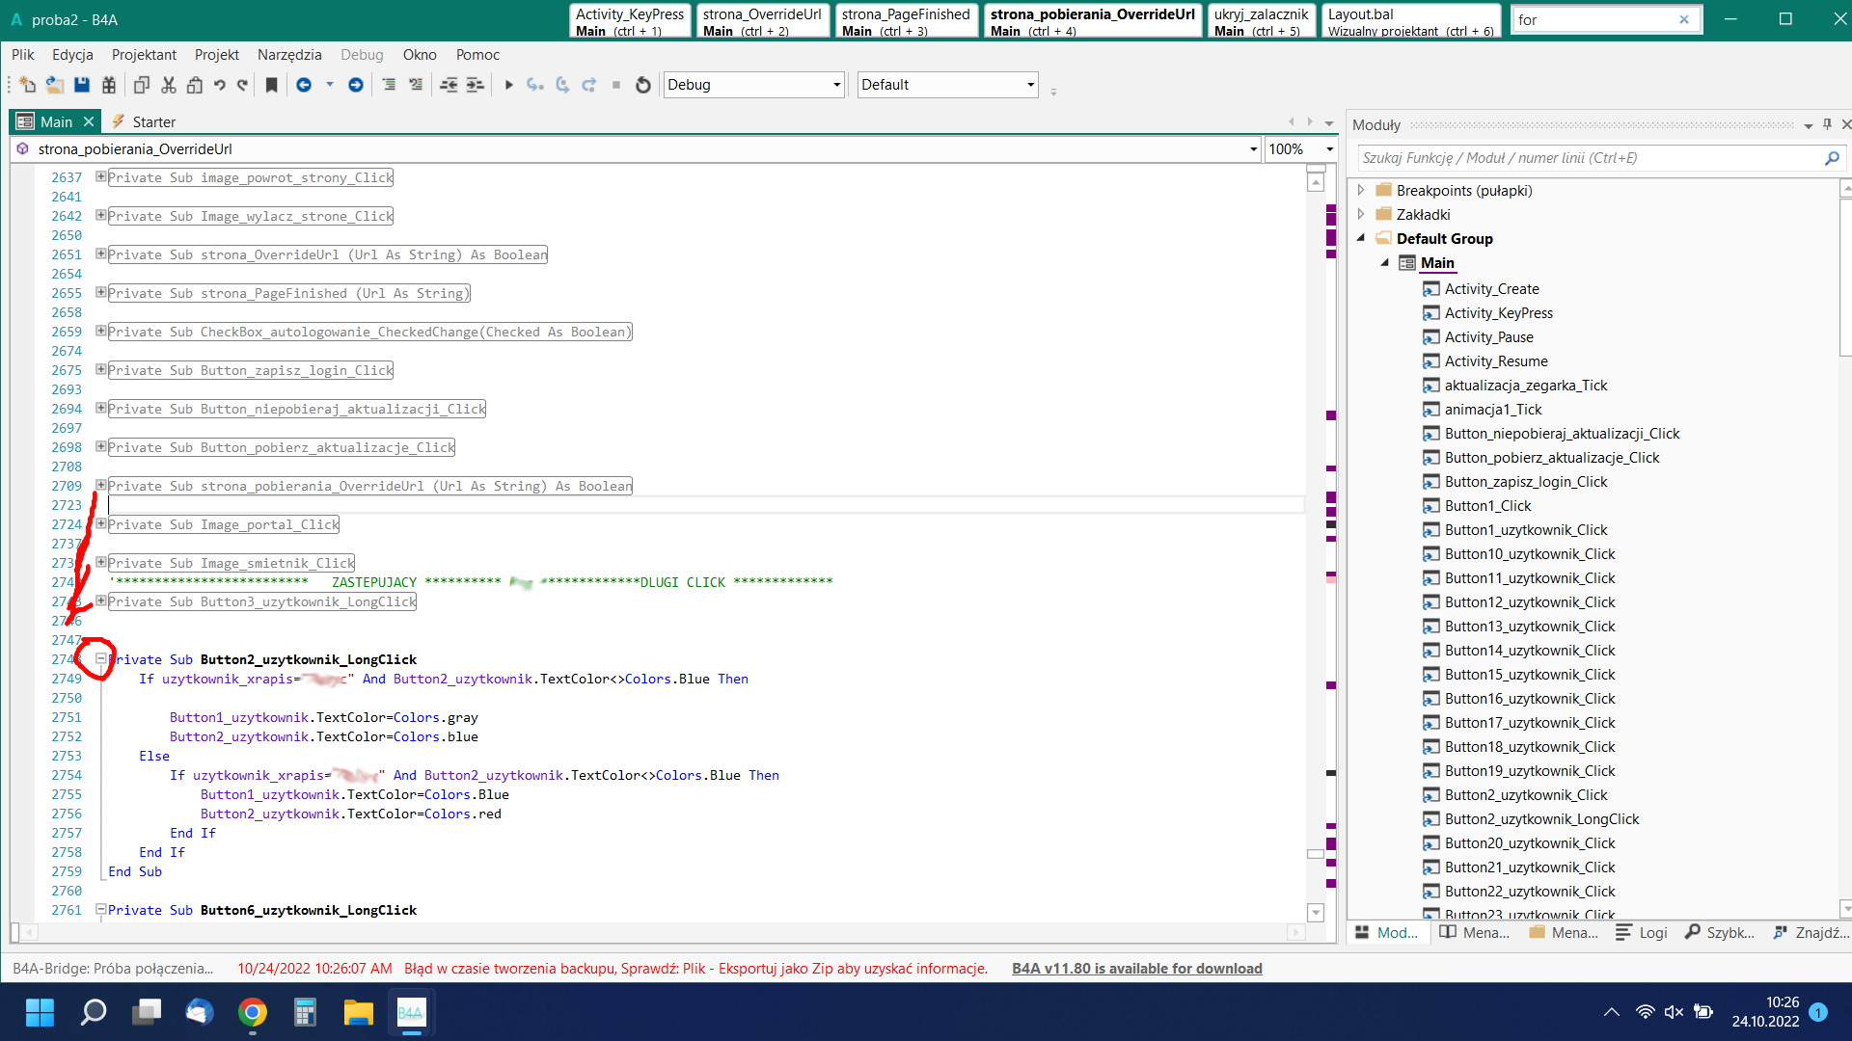
Task: Click the Run play icon
Action: coord(509,85)
